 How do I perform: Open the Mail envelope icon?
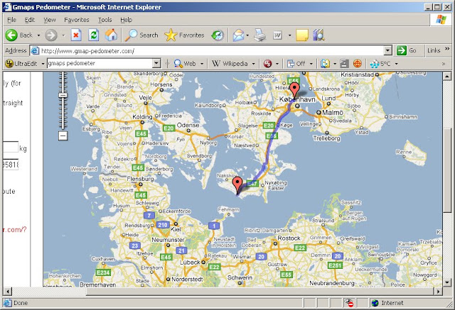(239, 35)
